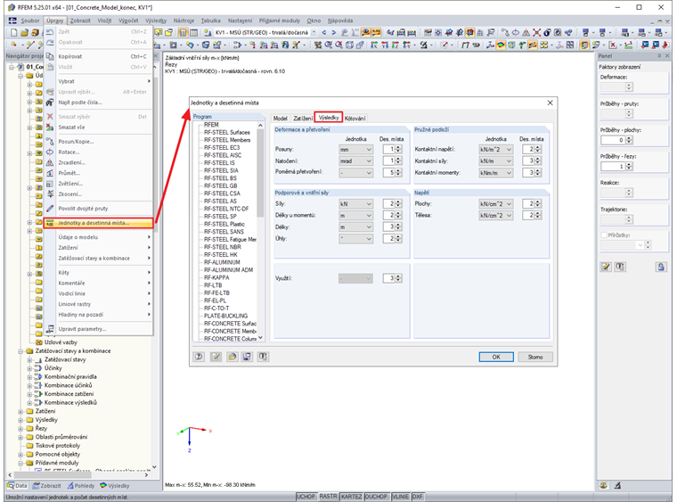Close the Jednotky a desetinná místa dialog

tap(551, 103)
